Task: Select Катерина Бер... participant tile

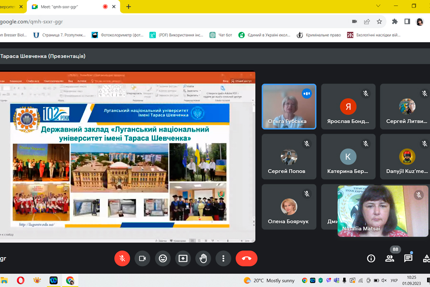Action: point(348,156)
